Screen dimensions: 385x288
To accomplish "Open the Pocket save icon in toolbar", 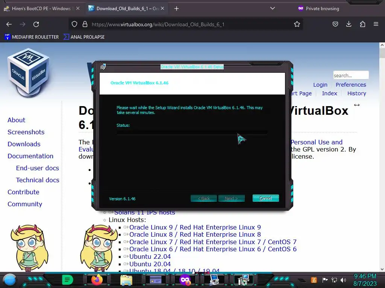I will [335, 24].
